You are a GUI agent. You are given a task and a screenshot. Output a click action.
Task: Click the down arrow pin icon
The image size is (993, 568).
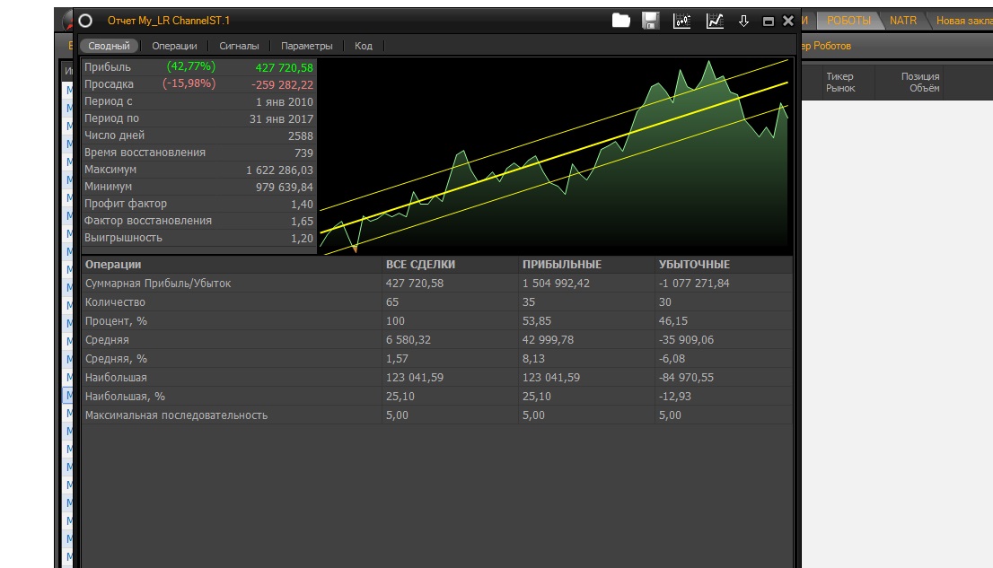tap(743, 21)
